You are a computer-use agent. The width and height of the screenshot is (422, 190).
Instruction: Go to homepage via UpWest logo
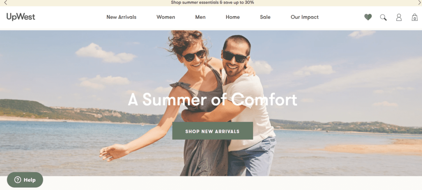(x=21, y=17)
